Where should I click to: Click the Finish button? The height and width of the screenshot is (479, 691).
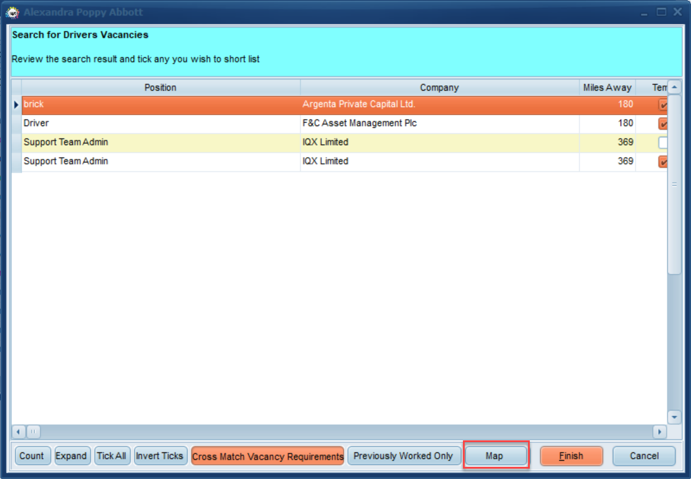pos(571,456)
